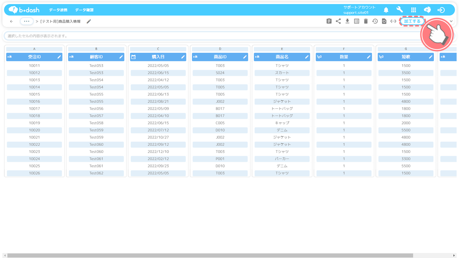Screen dimensions: 459x258
Task: Select cell 2000 in 短歌
Action: pyautogui.click(x=406, y=123)
